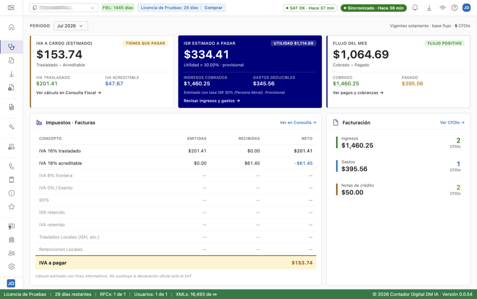Image resolution: width=477 pixels, height=299 pixels.
Task: Click Revisar ingresos y gastos link
Action: [x=212, y=101]
